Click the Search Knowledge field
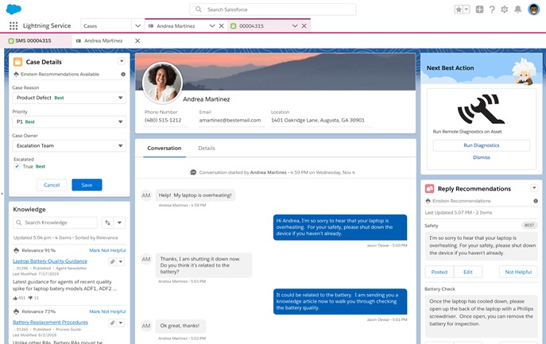546x344 pixels. pyautogui.click(x=55, y=222)
